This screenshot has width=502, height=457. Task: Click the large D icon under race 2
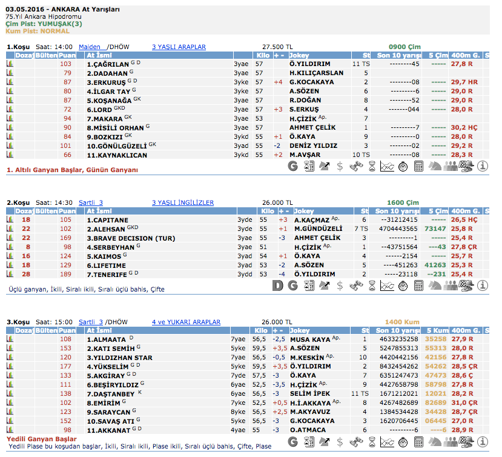point(277,285)
